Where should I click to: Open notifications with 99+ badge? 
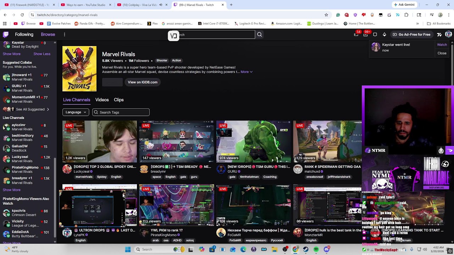pos(365,34)
